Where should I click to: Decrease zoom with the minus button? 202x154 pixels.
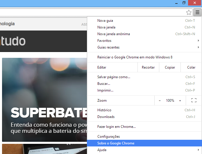[160, 101]
